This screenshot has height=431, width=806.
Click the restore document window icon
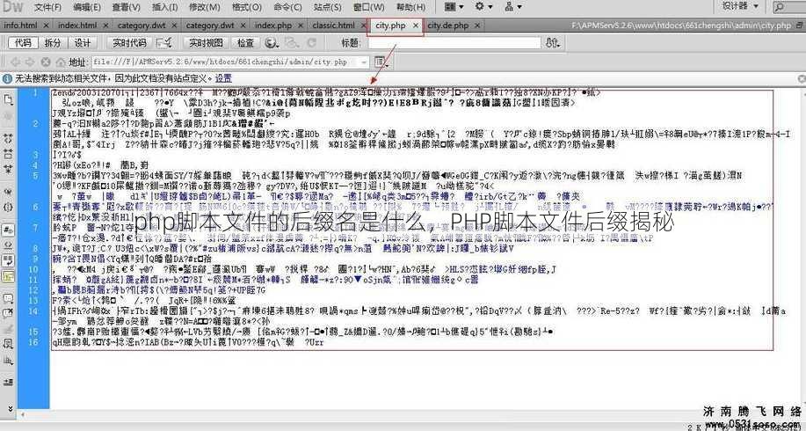pos(800,26)
